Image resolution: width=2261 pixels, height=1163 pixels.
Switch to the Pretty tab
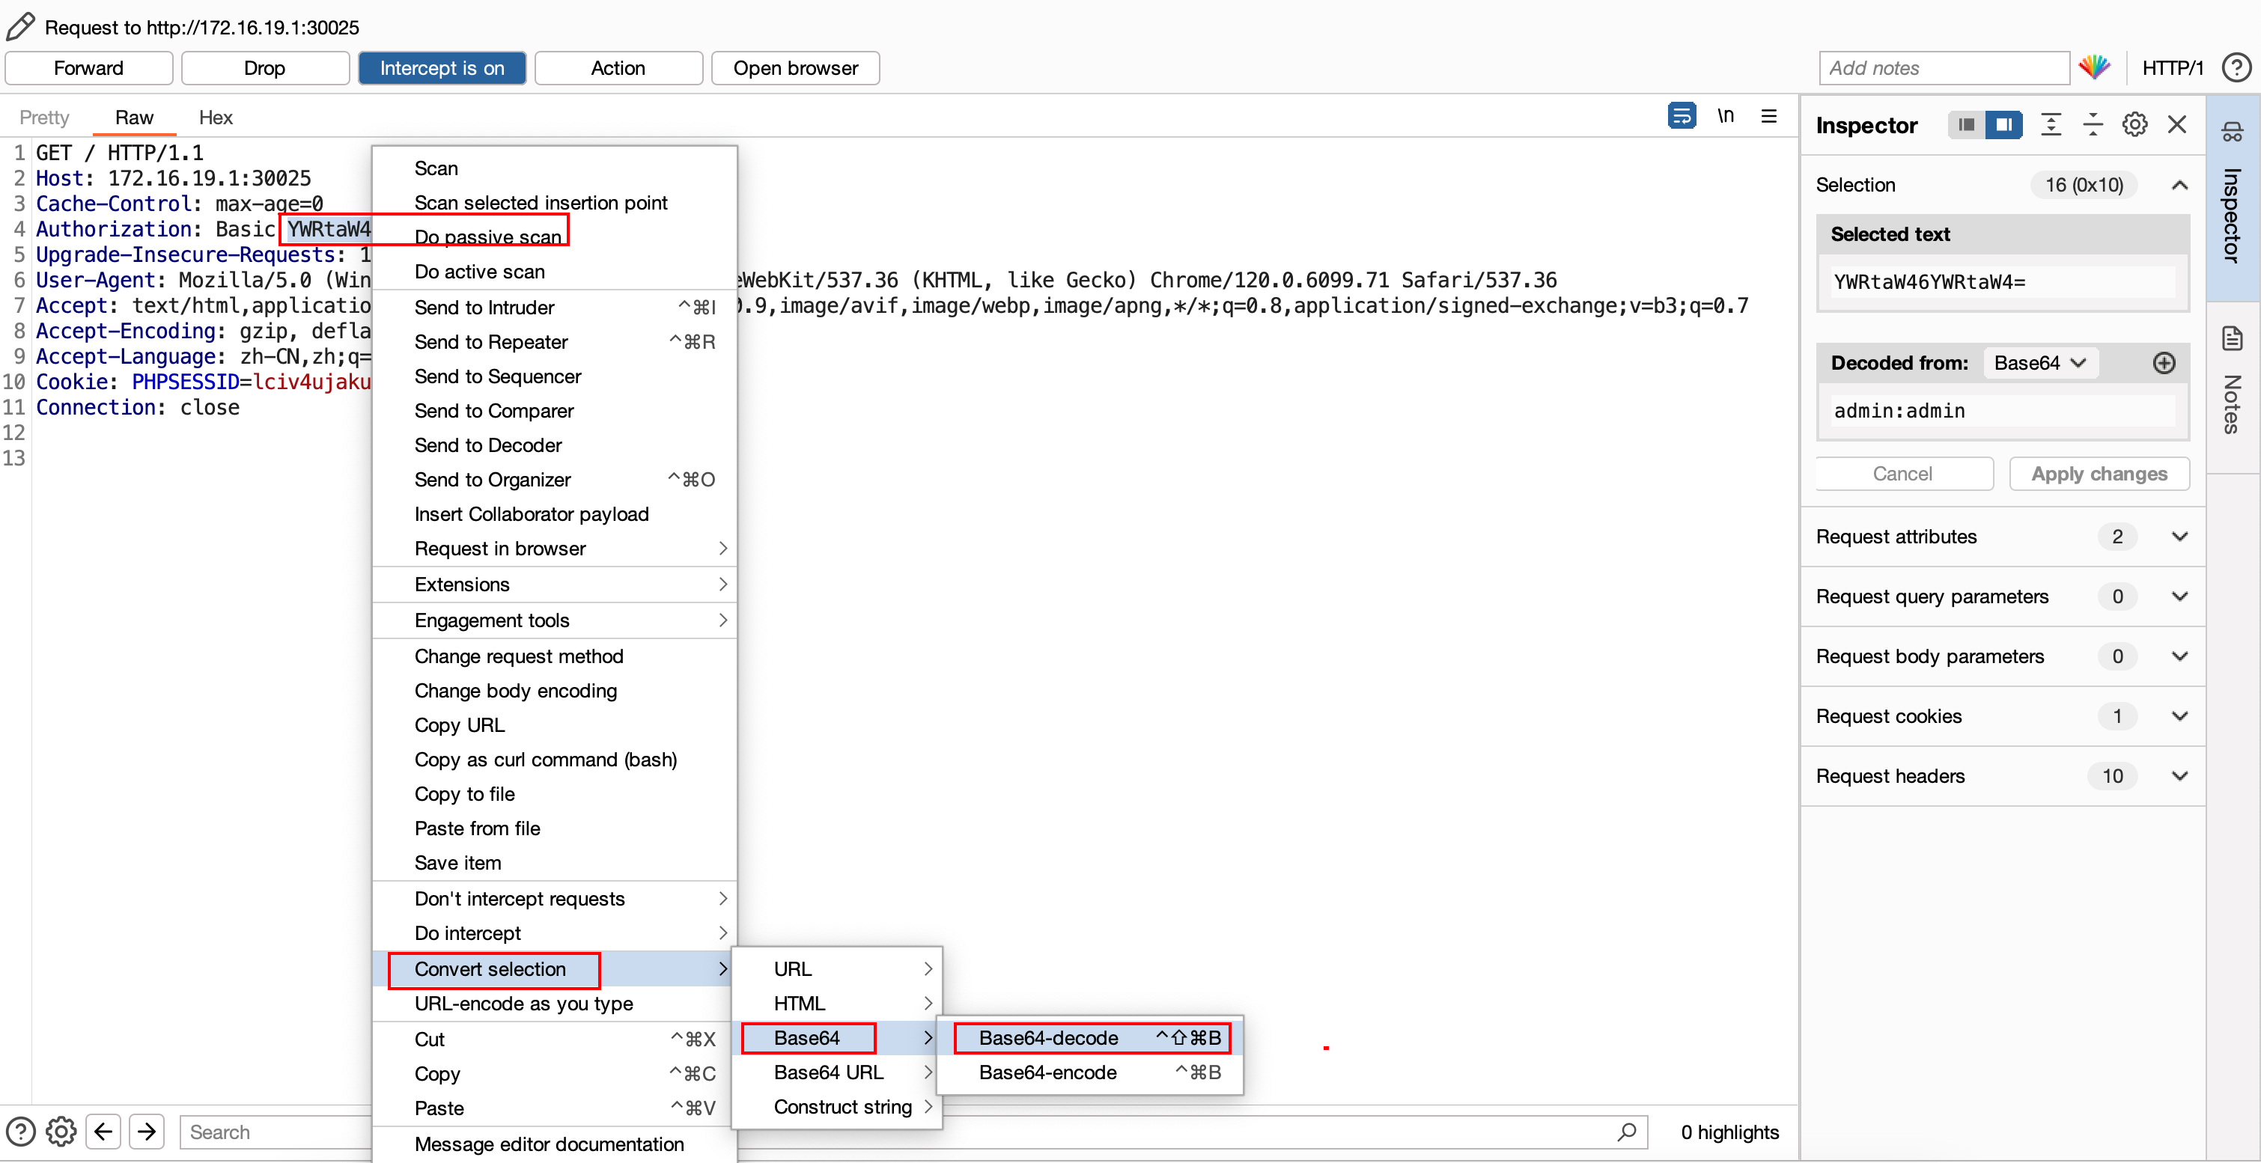tap(44, 117)
